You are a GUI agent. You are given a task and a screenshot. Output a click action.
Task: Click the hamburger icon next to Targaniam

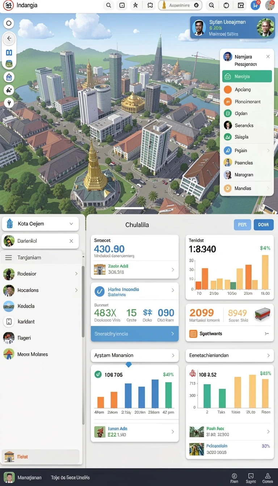coord(9,257)
